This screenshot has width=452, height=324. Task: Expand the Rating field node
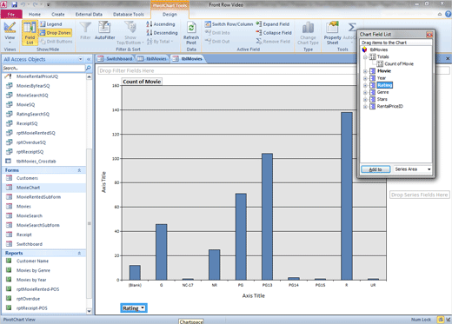(x=365, y=85)
